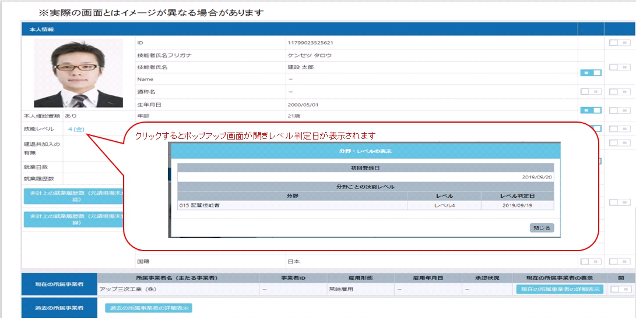Screen dimensions: 636x318
Task: Click the worker's ID photo thumbnail
Action: click(78, 73)
